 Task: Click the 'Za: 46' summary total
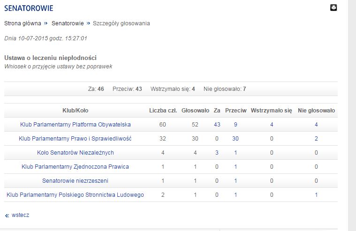pyautogui.click(x=96, y=89)
